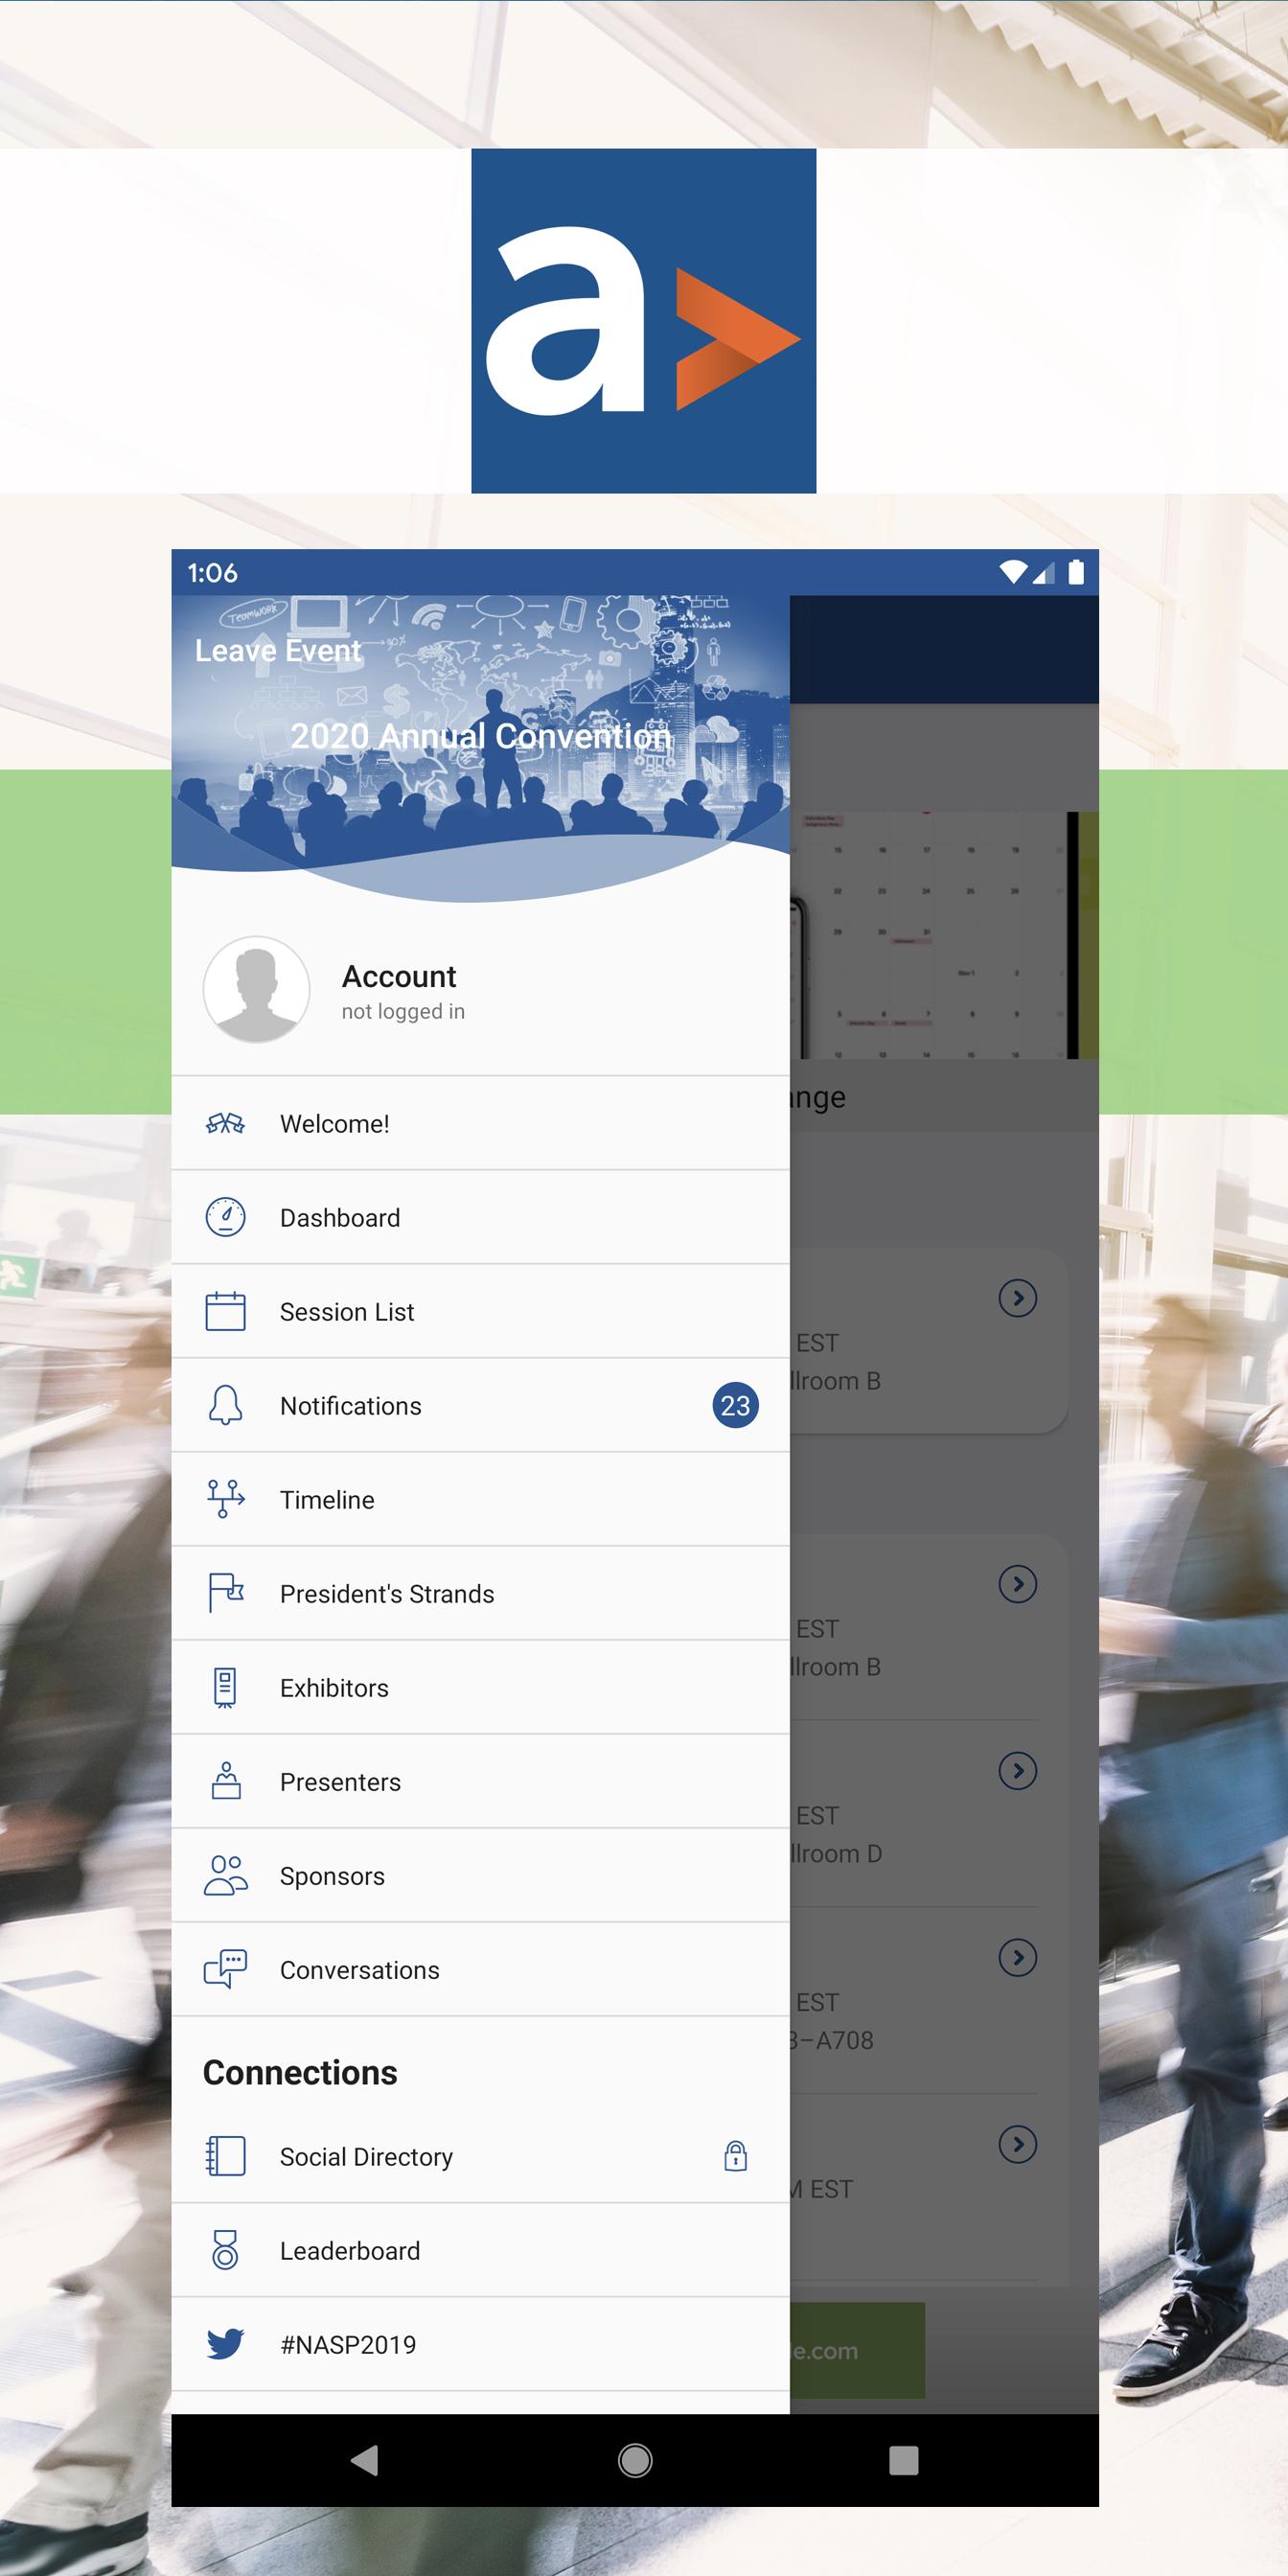
Task: Tap the account avatar placeholder
Action: (x=256, y=989)
